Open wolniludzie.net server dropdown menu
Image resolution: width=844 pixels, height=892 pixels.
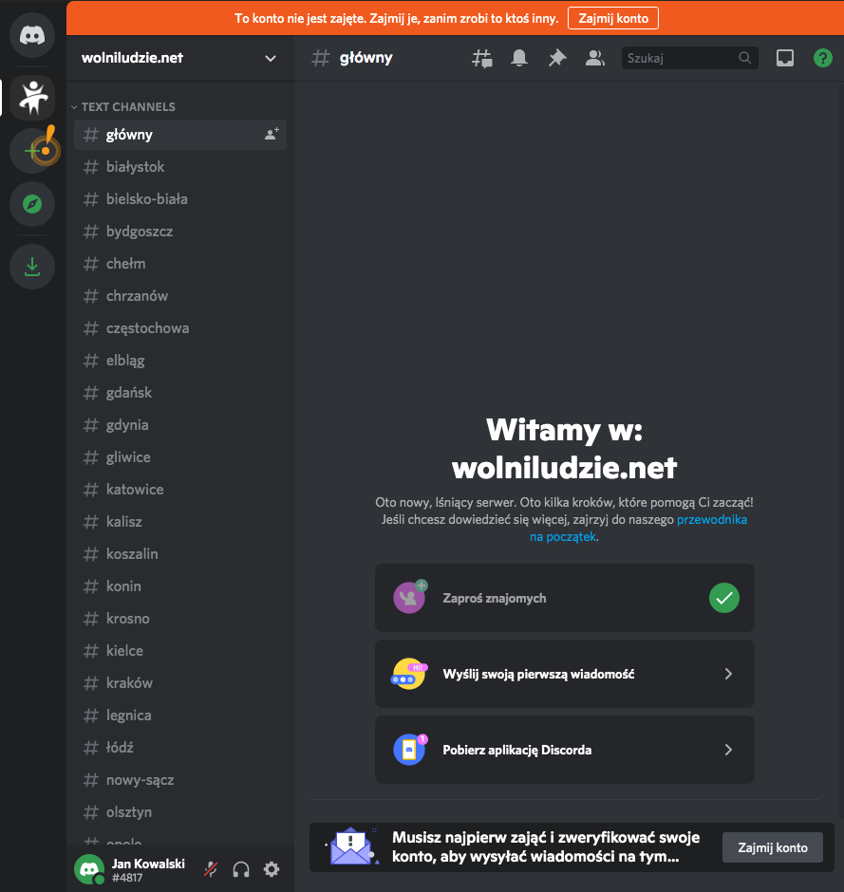(180, 58)
